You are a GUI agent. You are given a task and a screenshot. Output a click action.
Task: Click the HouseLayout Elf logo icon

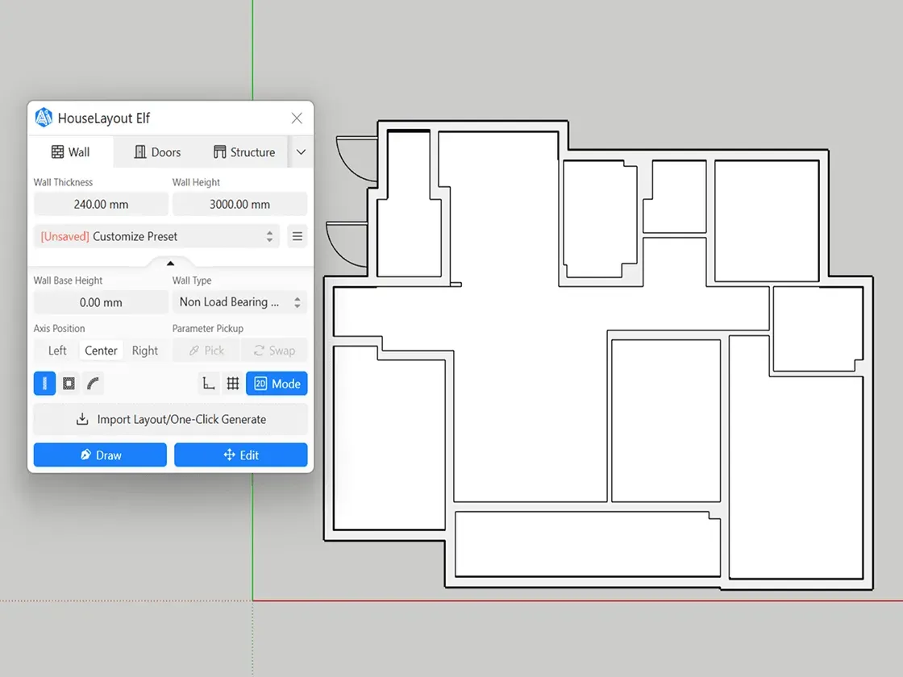tap(44, 118)
